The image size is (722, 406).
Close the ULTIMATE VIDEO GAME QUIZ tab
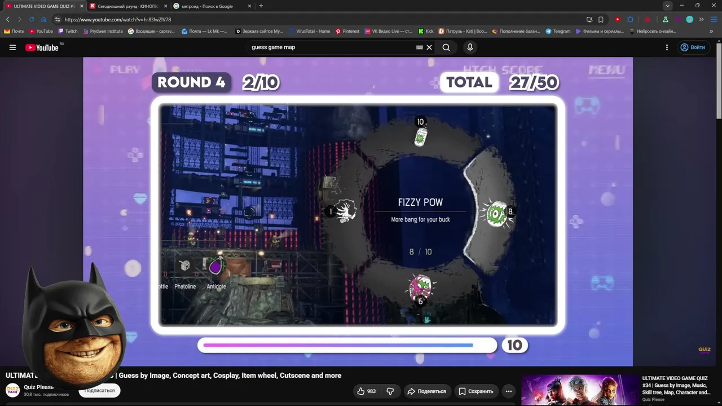tap(81, 6)
